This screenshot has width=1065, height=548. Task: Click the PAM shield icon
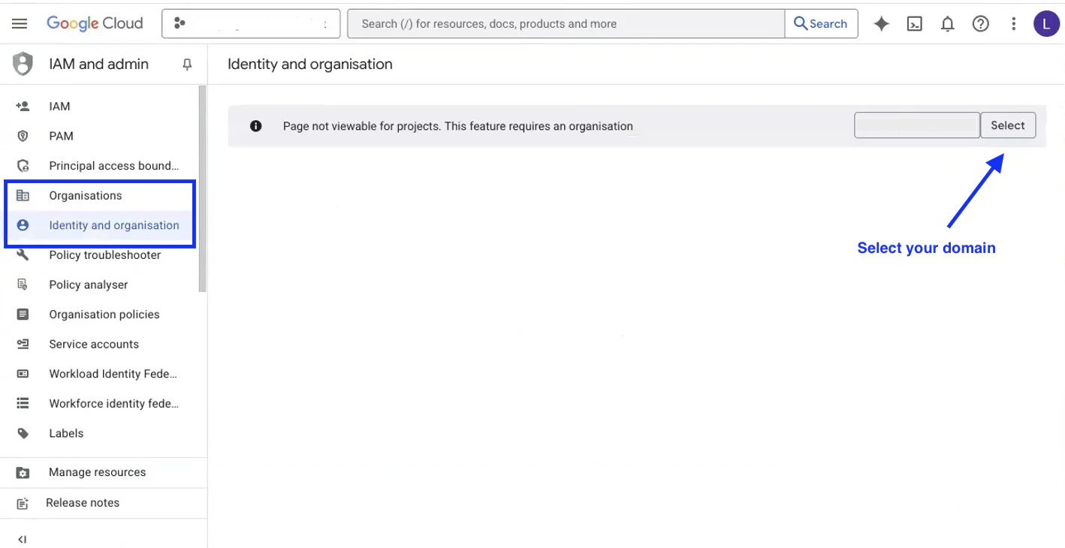23,136
